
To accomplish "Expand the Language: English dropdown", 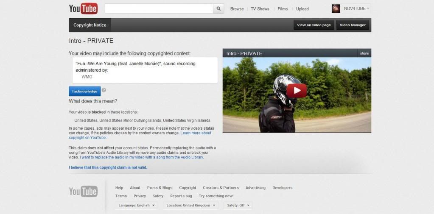I will [136, 205].
